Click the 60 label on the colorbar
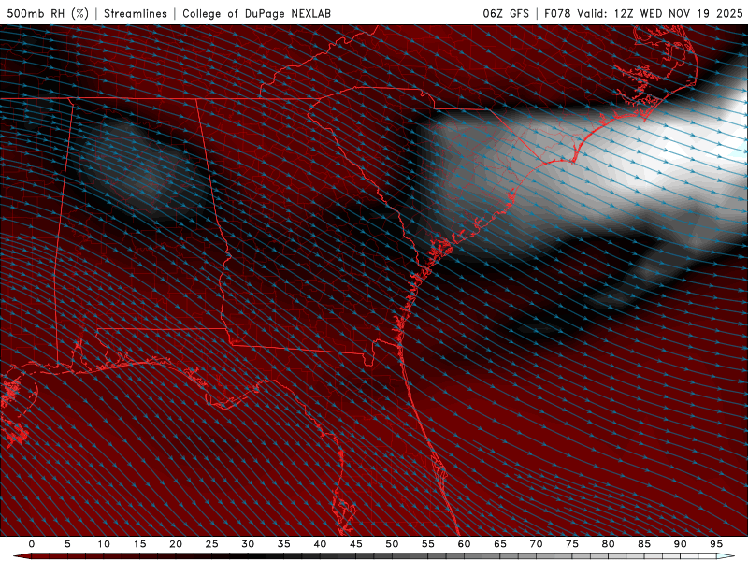This screenshot has width=748, height=561. 464,544
